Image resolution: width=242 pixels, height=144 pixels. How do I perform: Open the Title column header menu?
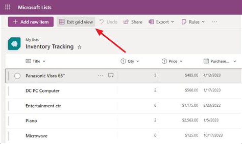point(36,61)
